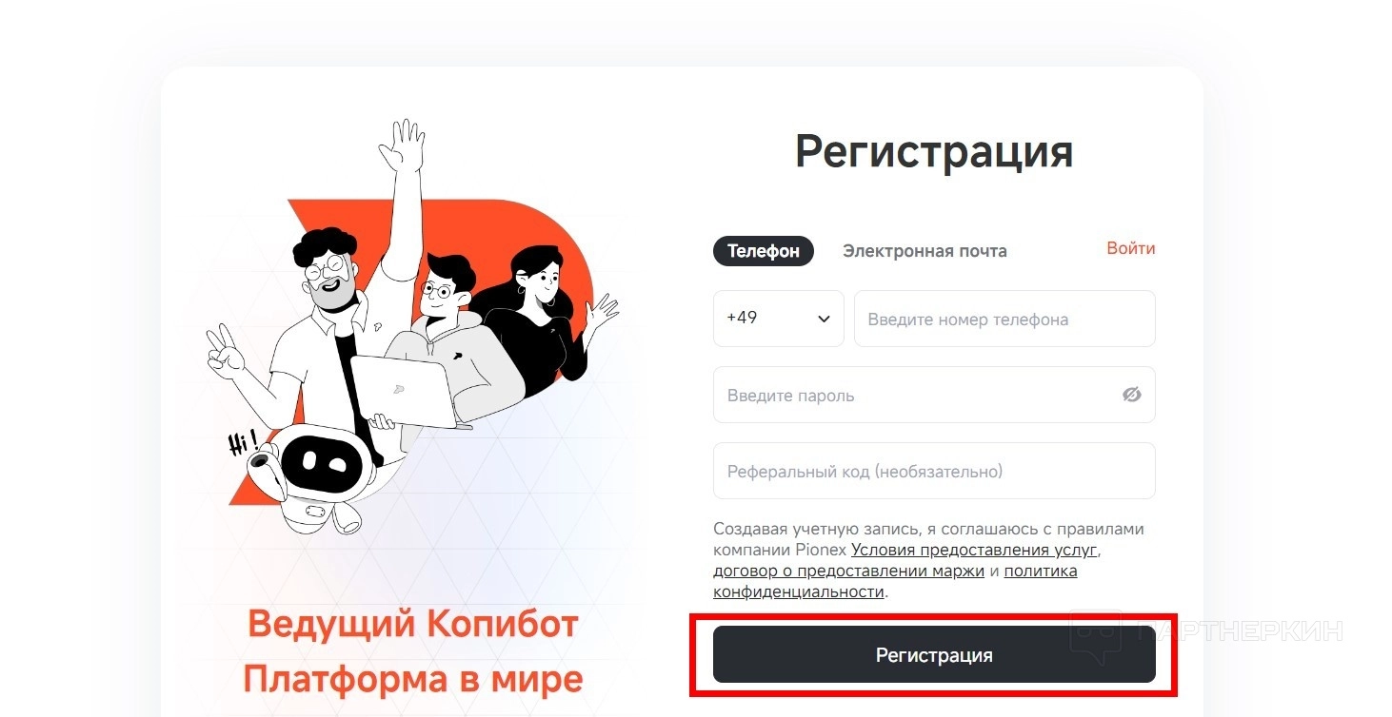1392x717 pixels.
Task: Toggle password visibility eye icon
Action: click(x=1131, y=395)
